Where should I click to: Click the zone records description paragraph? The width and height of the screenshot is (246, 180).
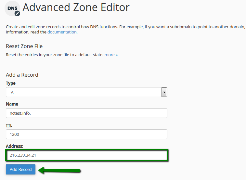pyautogui.click(x=125, y=29)
